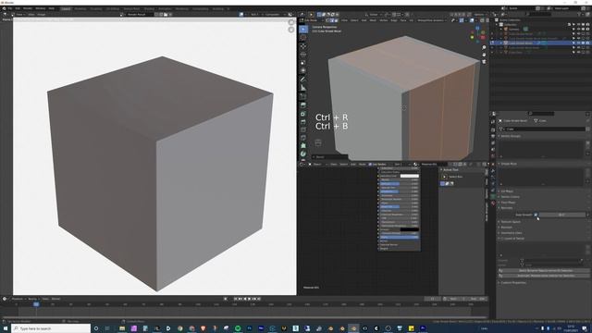592x333 pixels.
Task: Toggle the Auto Smooth checkbox
Action: 536,215
